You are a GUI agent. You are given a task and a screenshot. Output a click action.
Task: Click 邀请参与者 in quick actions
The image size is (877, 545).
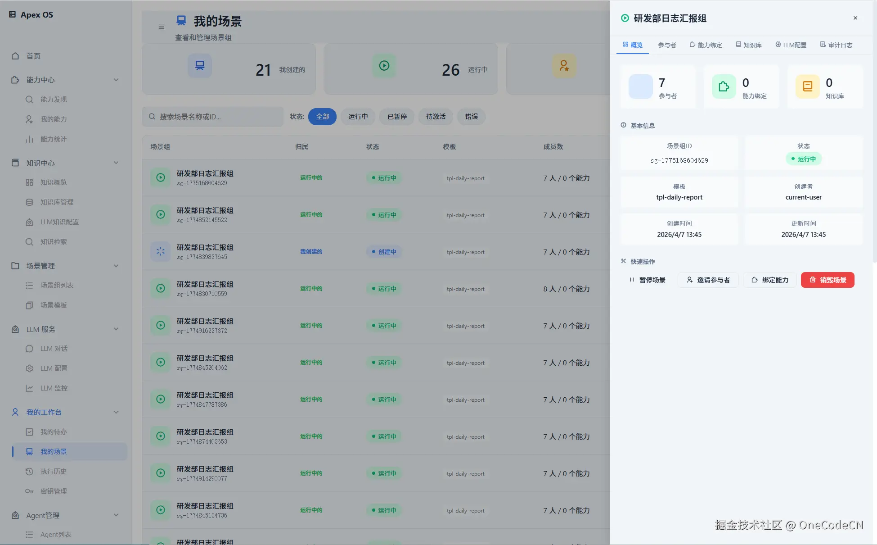pyautogui.click(x=708, y=280)
